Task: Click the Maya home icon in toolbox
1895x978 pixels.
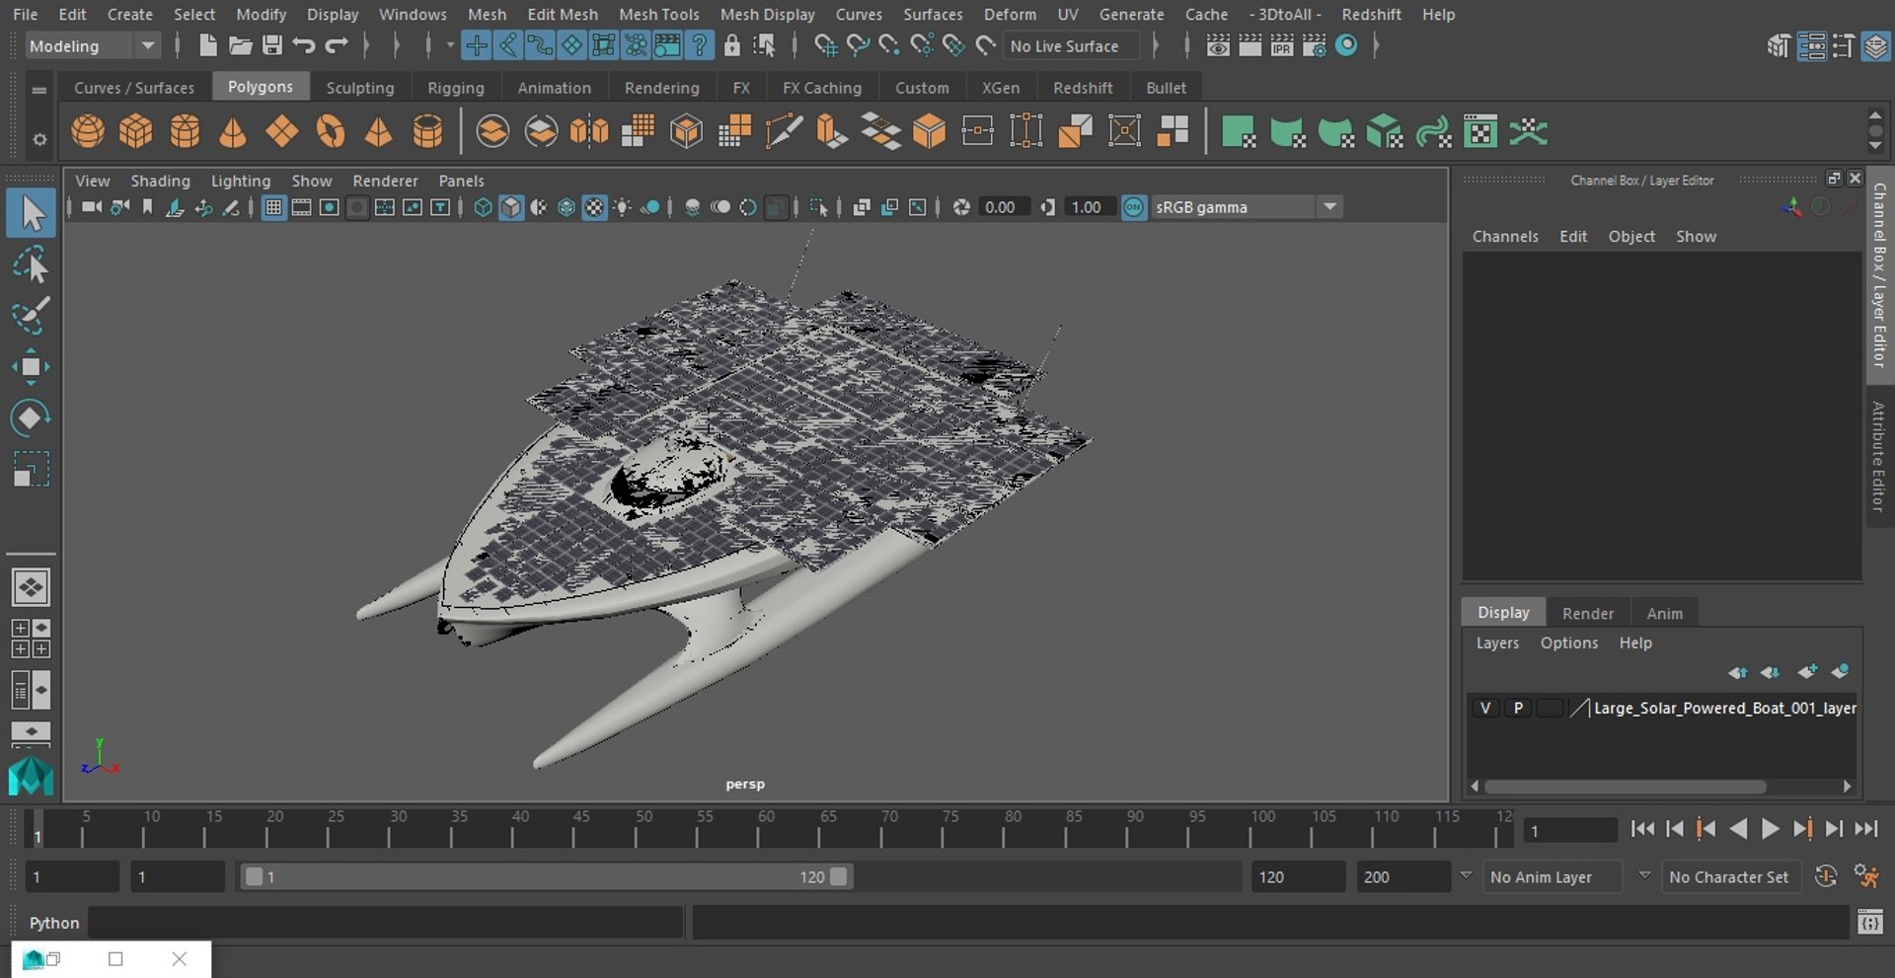Action: pos(31,776)
